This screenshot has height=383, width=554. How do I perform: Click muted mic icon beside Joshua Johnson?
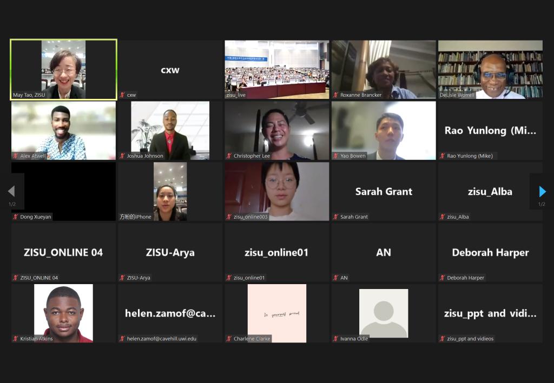pos(123,156)
